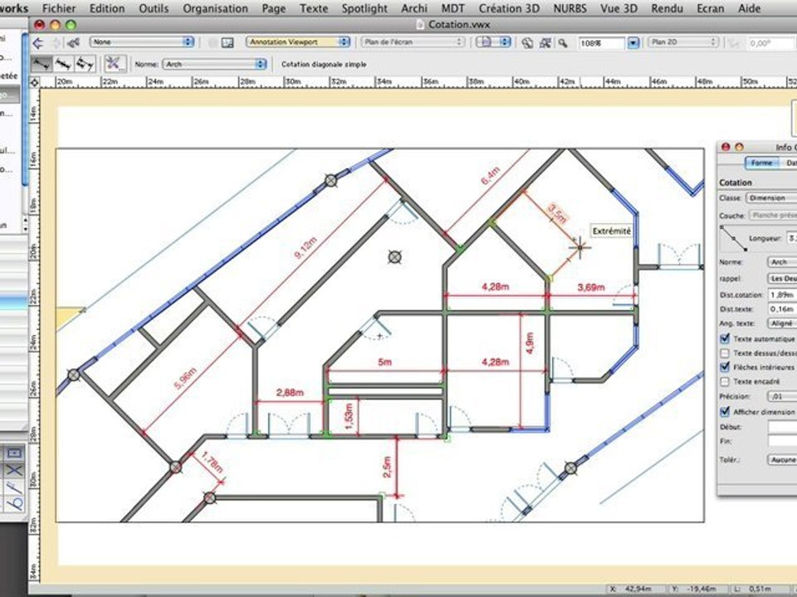This screenshot has width=797, height=597.
Task: Click the Début text field
Action: pyautogui.click(x=782, y=427)
